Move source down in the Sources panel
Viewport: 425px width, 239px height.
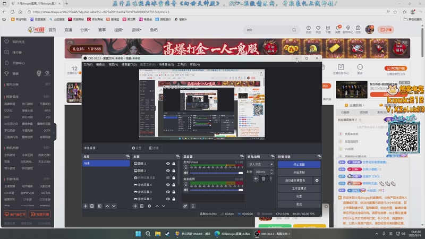[164, 206]
